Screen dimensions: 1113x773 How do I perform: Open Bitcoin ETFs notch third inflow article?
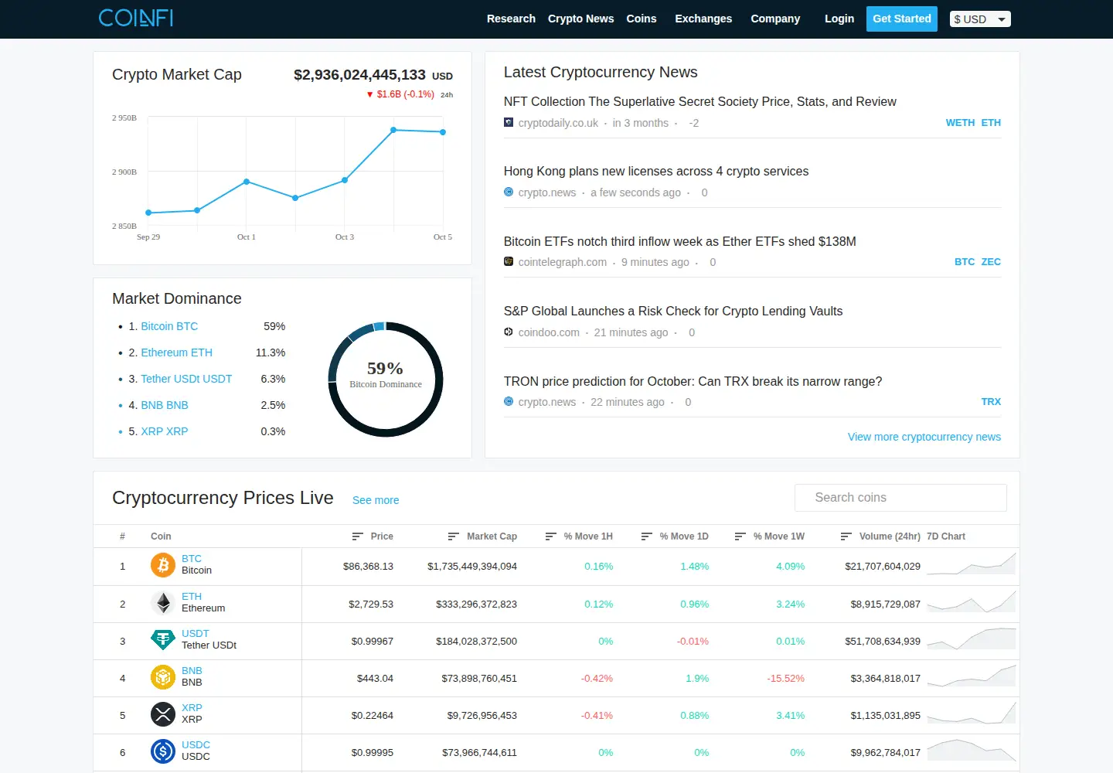680,241
